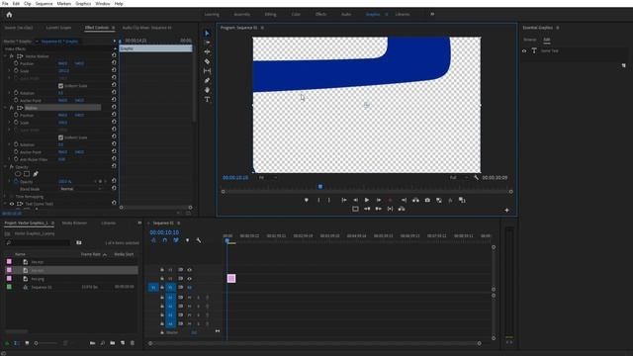Click Mark In button
Viewport: 633px width, 356px height.
coord(318,200)
